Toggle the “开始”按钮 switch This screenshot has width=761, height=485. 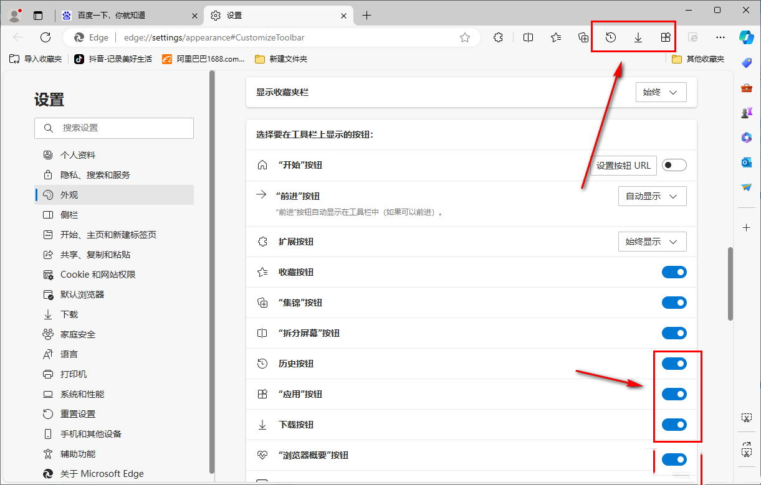(674, 165)
